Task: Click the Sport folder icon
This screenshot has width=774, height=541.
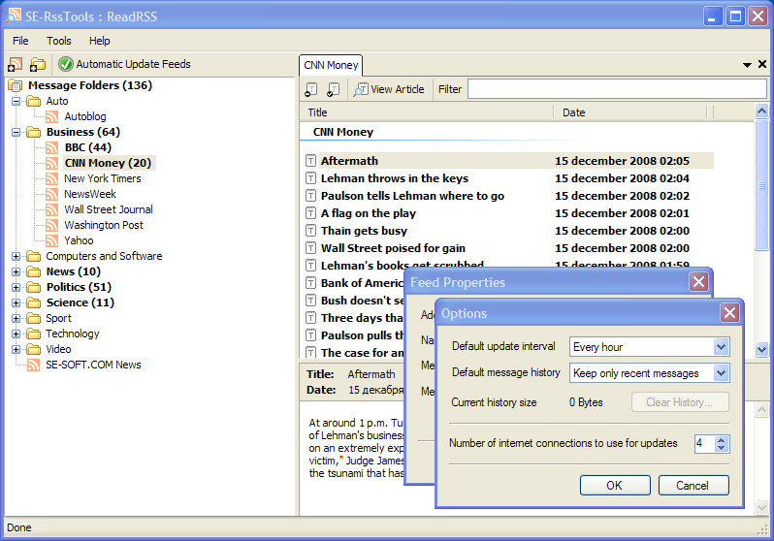Action: [34, 318]
